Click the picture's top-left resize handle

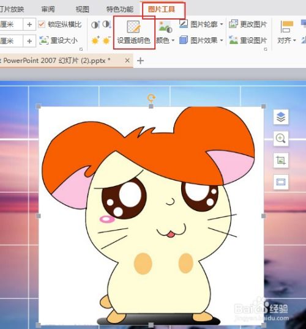pyautogui.click(x=39, y=106)
